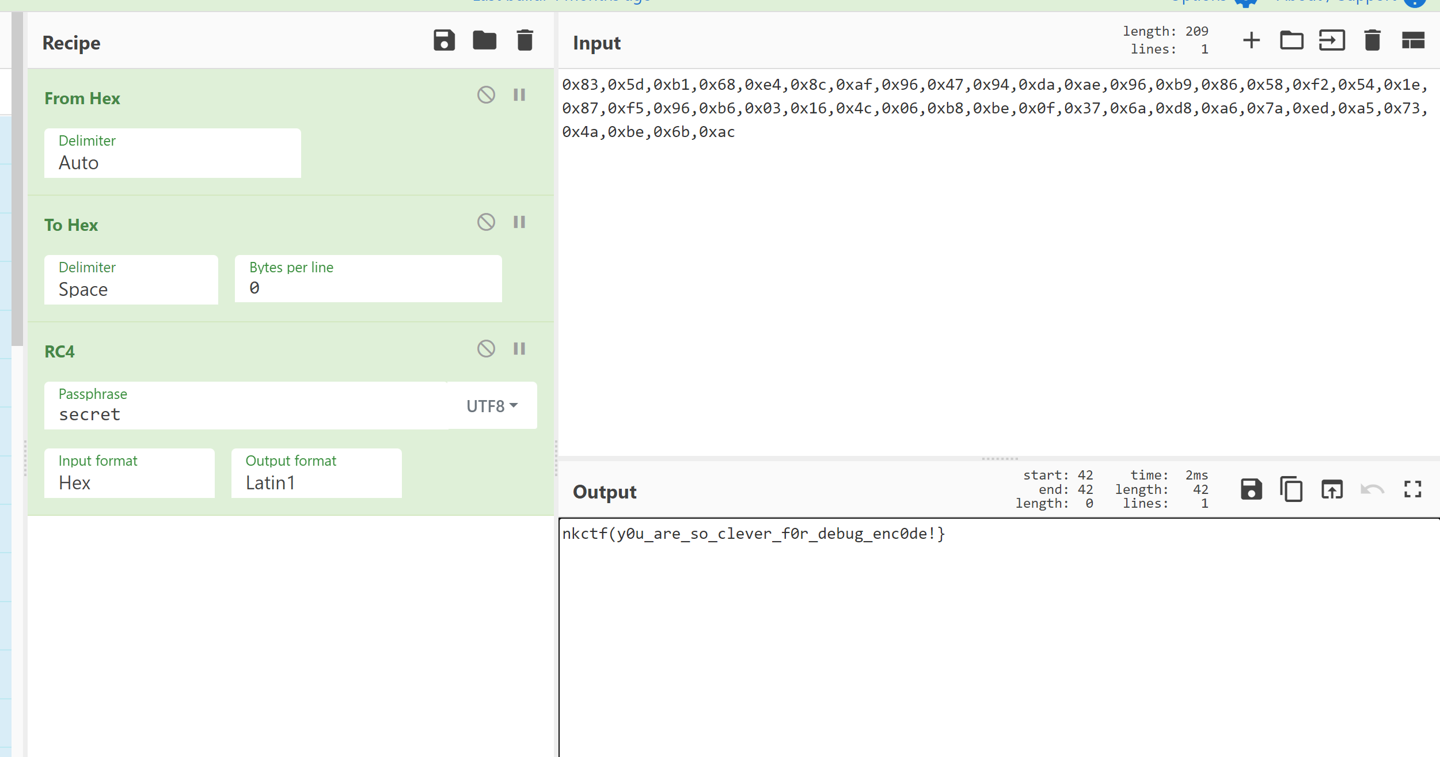Open RC4 Input format dropdown showing Hex

pos(129,473)
